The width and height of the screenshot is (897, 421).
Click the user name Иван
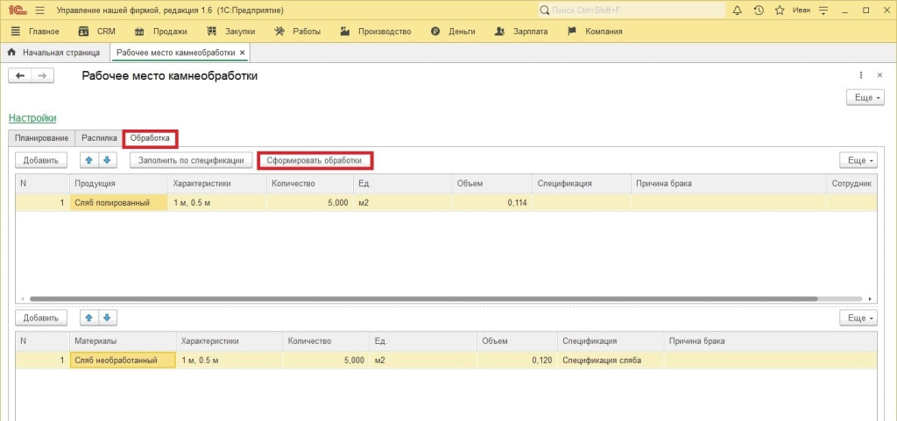(x=801, y=11)
